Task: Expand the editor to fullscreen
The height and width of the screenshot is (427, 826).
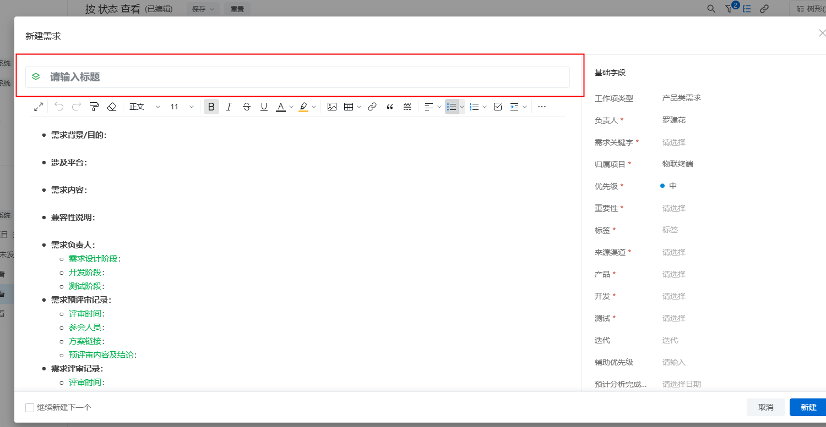Action: [x=39, y=107]
